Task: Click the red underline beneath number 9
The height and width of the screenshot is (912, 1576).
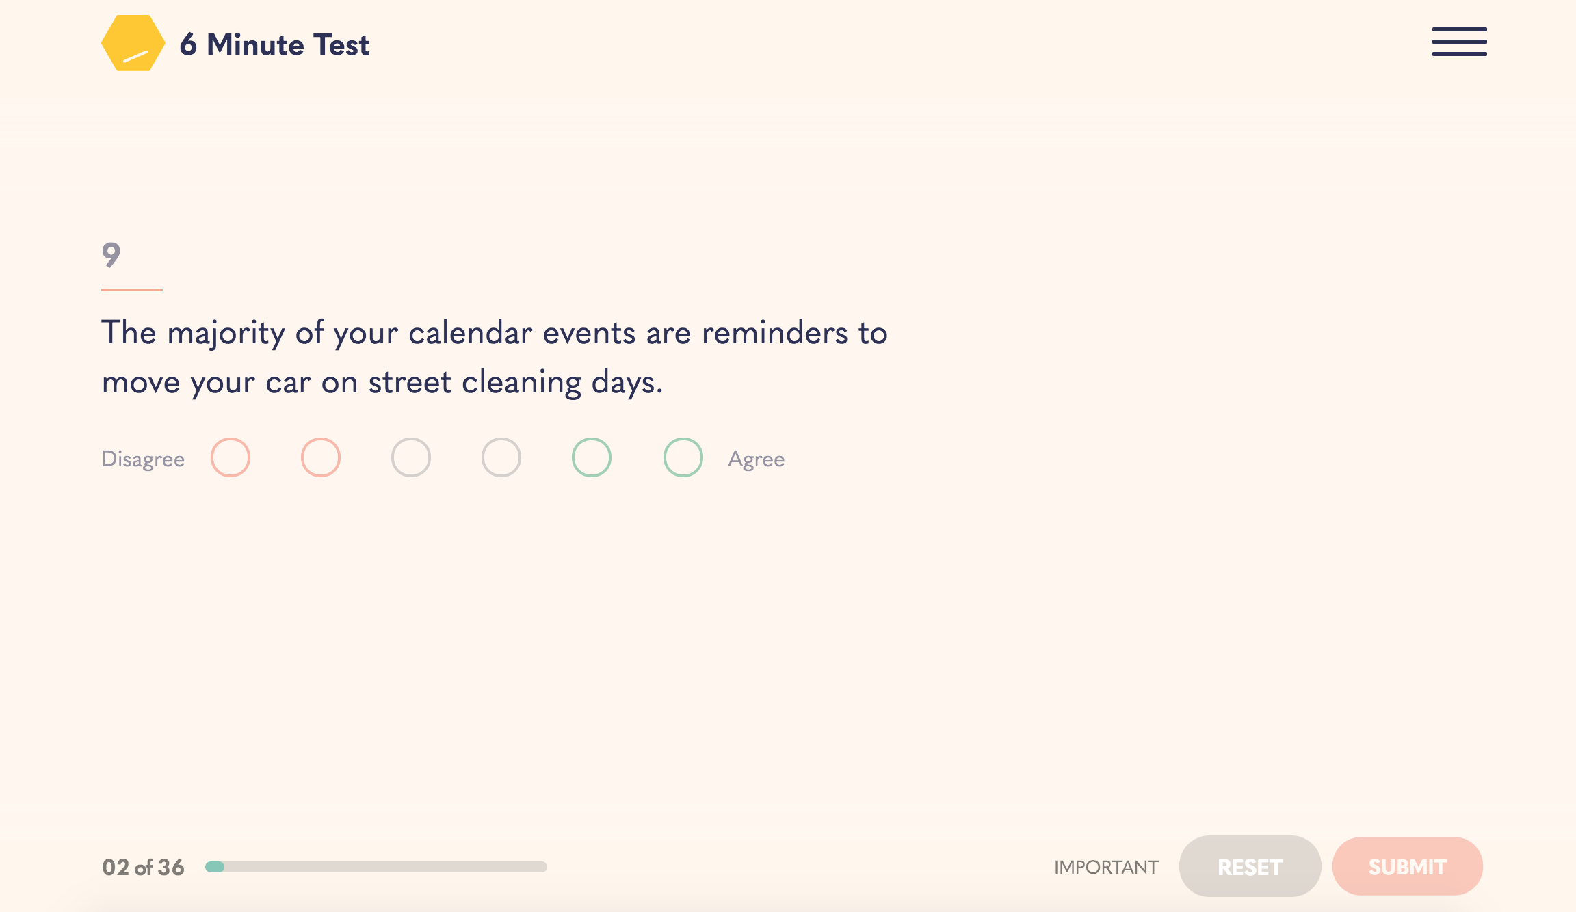Action: tap(132, 290)
